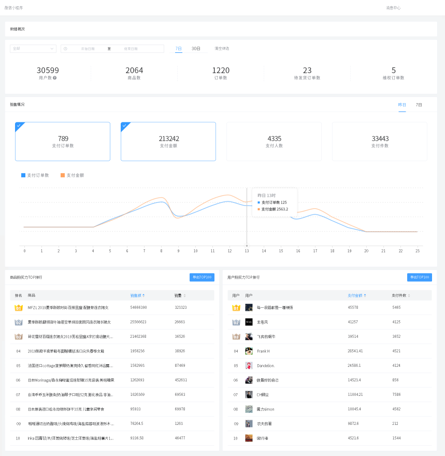Sort user table by 支付件数 arrows
Image resolution: width=445 pixels, height=456 pixels.
point(409,295)
